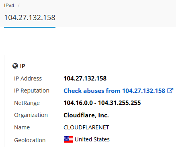Click the globe icon beside IP heading
Image resolution: width=176 pixels, height=147 pixels.
coord(15,66)
